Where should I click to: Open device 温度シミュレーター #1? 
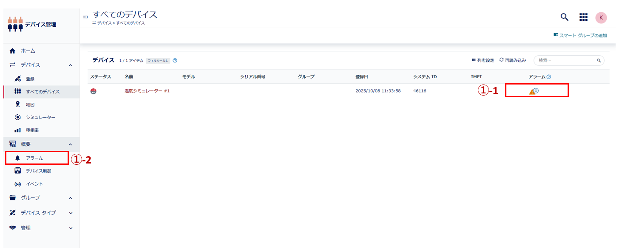147,91
